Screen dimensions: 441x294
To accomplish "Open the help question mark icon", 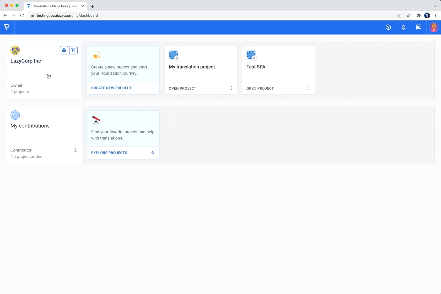I will click(x=388, y=27).
